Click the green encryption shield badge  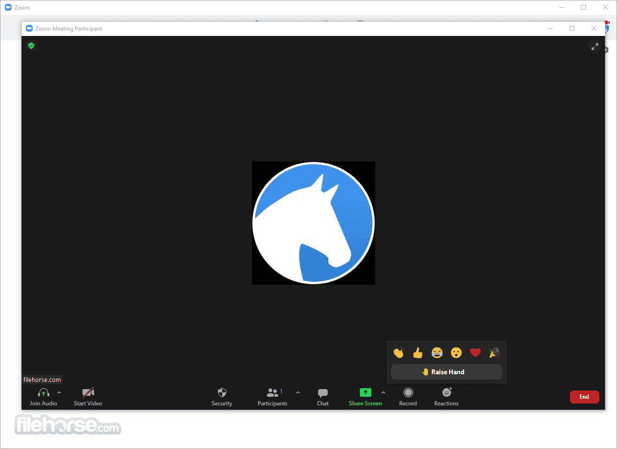click(x=31, y=46)
